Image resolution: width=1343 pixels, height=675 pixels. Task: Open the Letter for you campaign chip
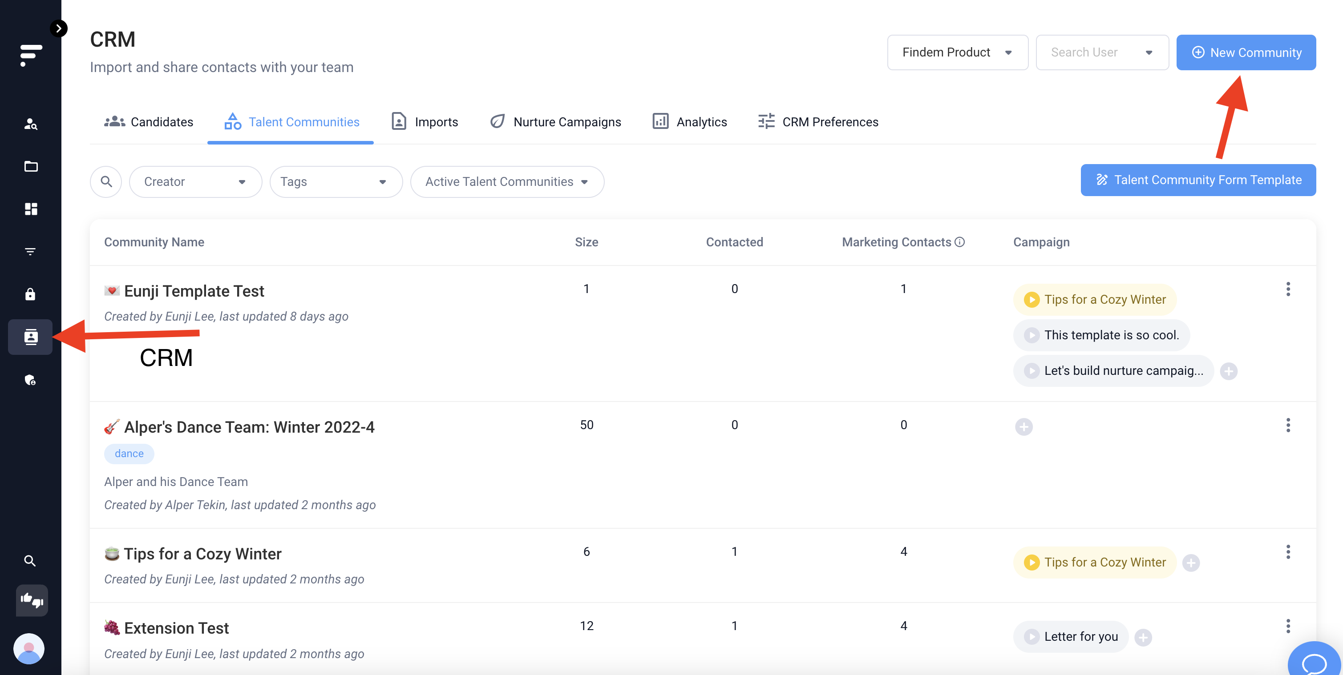(x=1071, y=636)
